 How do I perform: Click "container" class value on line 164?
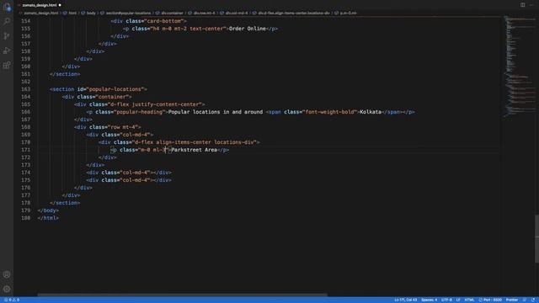point(112,97)
